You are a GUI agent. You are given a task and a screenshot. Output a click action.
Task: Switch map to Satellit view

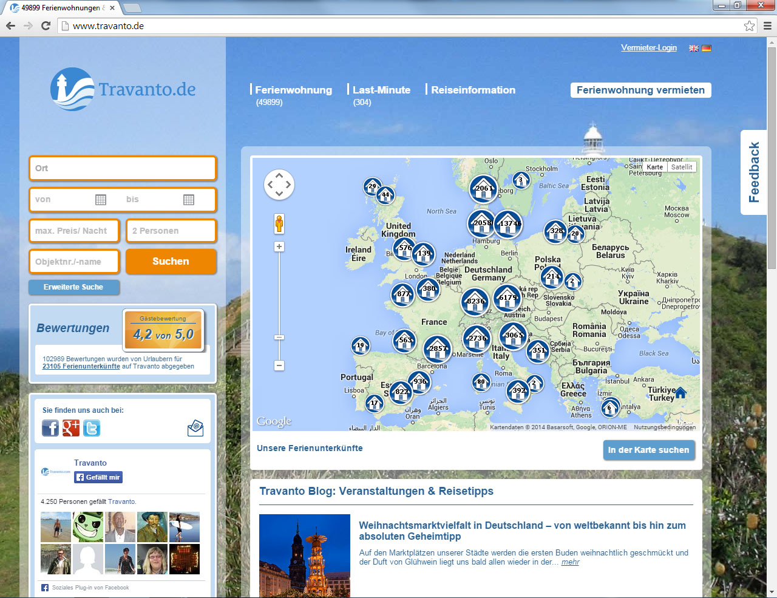pyautogui.click(x=681, y=167)
